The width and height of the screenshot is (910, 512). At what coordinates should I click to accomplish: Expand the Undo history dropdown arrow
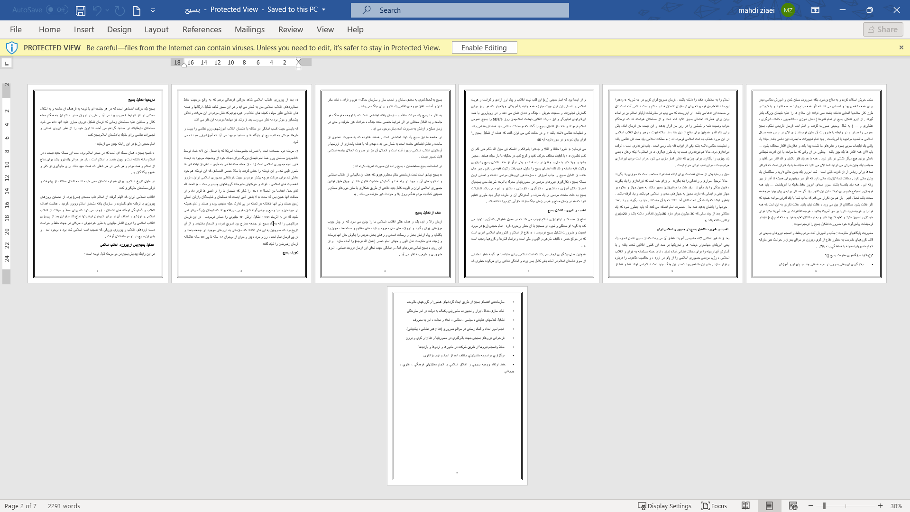[x=108, y=10]
